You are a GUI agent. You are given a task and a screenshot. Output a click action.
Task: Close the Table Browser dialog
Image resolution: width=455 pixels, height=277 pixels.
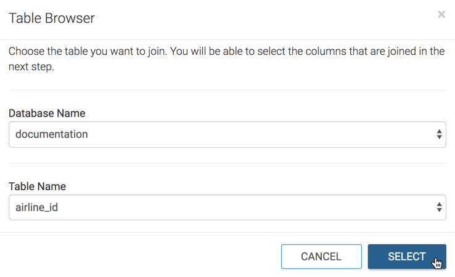[x=441, y=14]
